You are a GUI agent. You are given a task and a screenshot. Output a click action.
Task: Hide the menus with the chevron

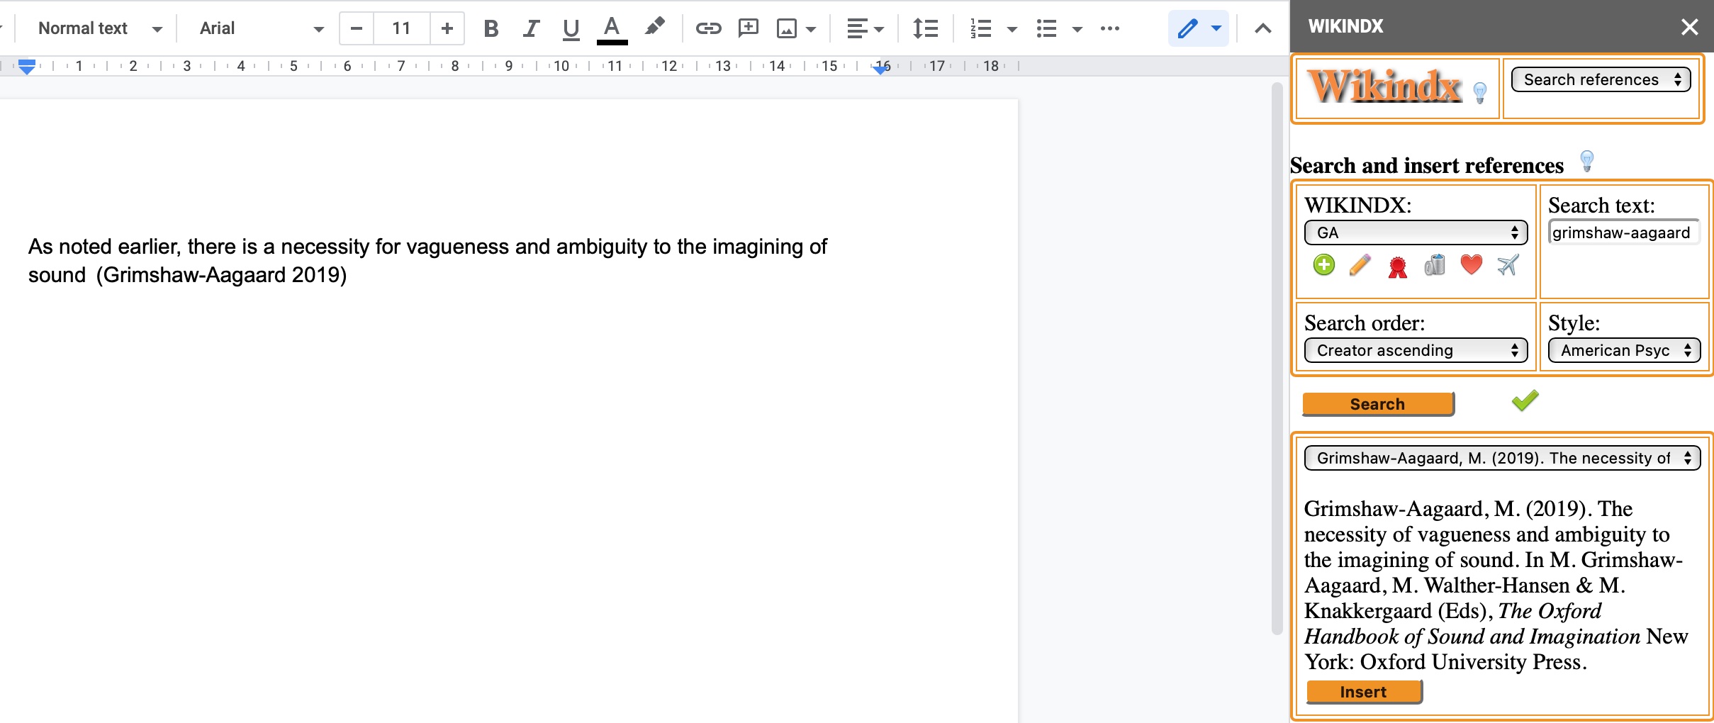click(x=1263, y=28)
